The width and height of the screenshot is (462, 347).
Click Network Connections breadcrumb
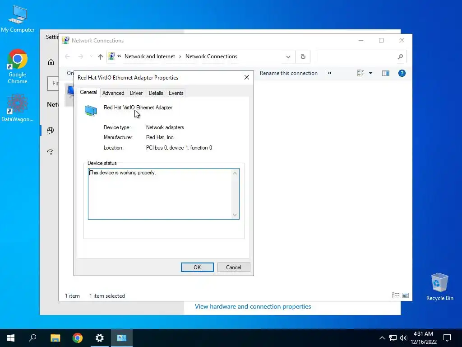(x=211, y=56)
